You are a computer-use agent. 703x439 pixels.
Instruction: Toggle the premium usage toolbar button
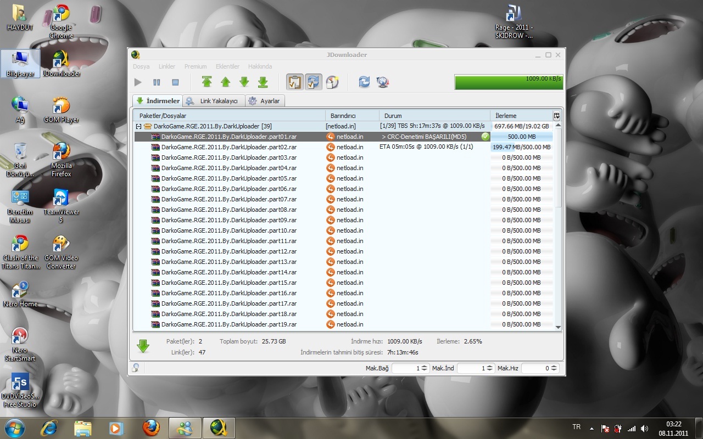pyautogui.click(x=332, y=82)
